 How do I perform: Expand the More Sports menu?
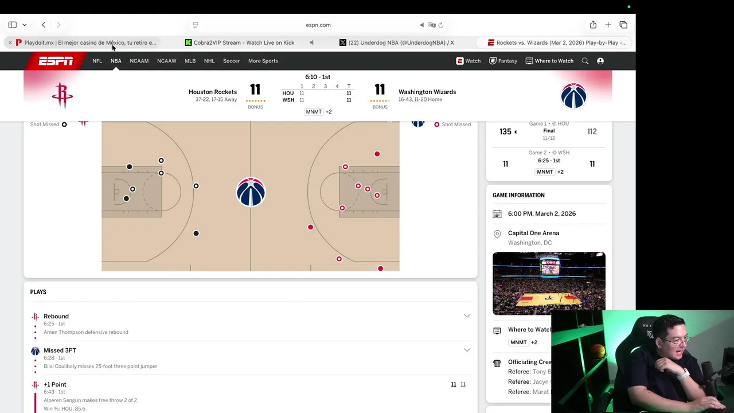(263, 61)
